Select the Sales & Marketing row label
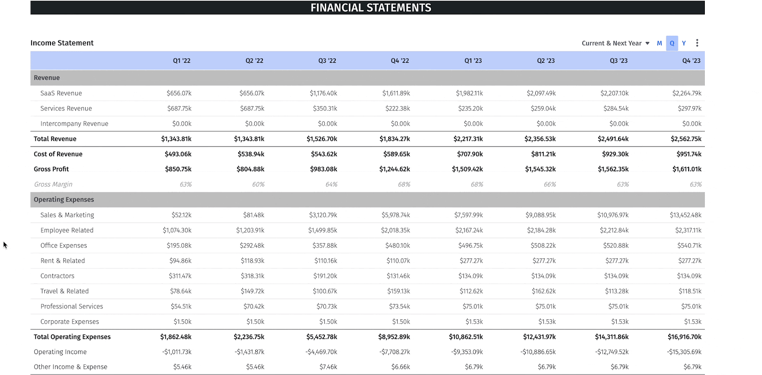762x375 pixels. pos(67,215)
